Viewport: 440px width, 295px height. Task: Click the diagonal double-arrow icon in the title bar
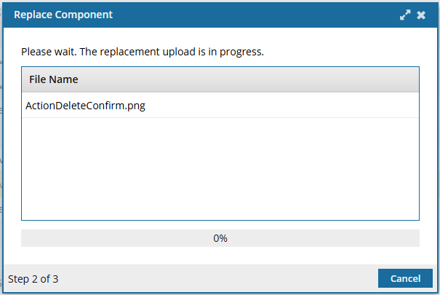pos(405,15)
